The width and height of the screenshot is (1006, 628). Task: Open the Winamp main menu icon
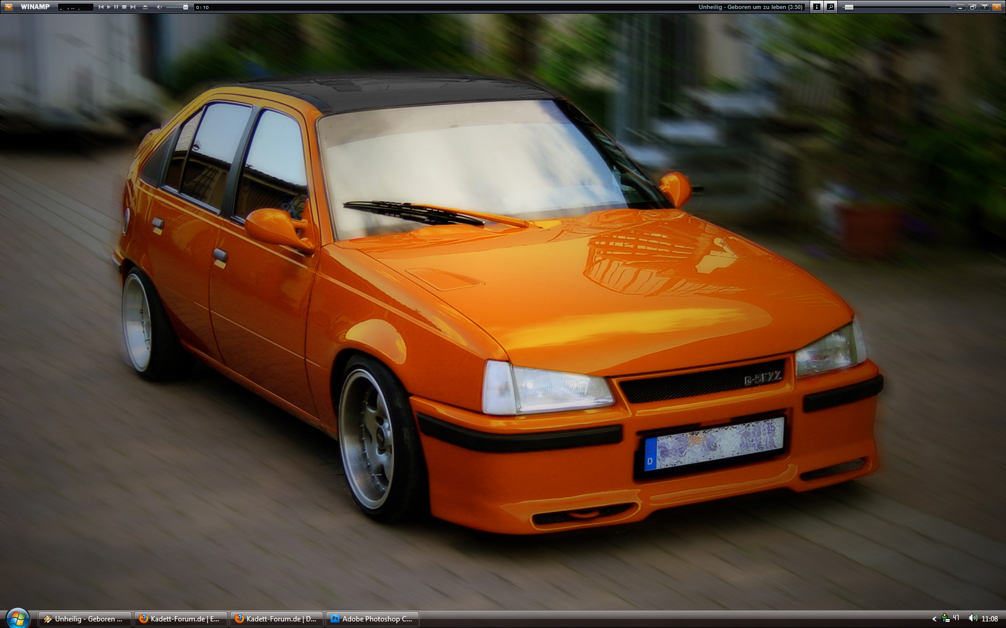tap(8, 7)
